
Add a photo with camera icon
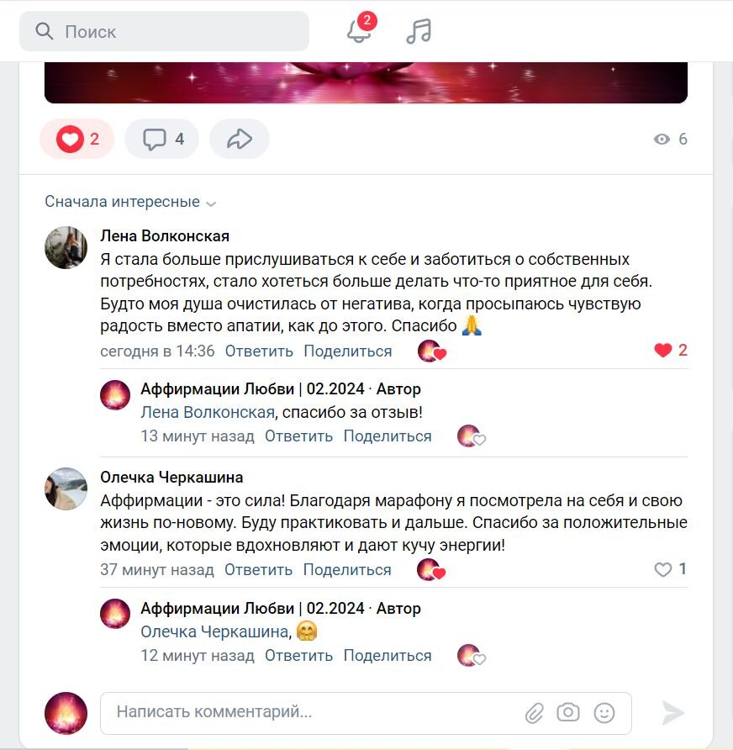point(568,712)
